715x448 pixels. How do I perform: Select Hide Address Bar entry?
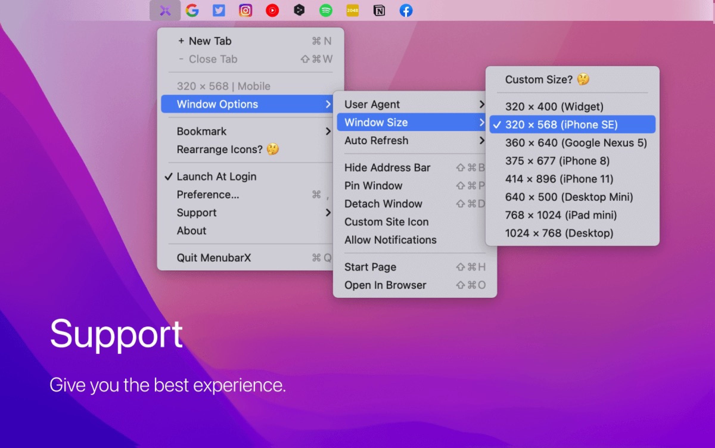click(x=387, y=168)
